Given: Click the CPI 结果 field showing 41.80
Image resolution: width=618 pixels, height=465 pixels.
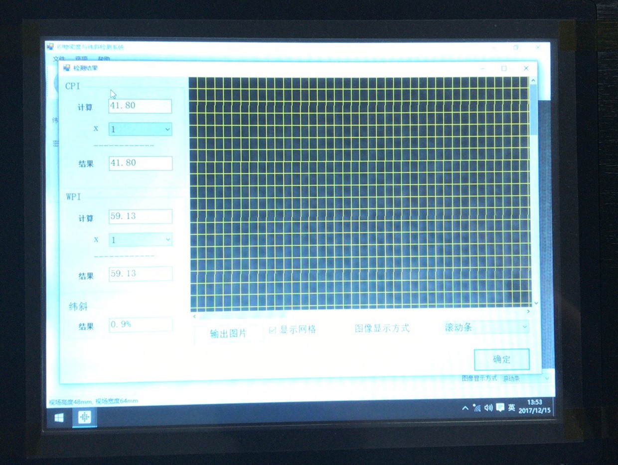Looking at the screenshot, I should (141, 163).
